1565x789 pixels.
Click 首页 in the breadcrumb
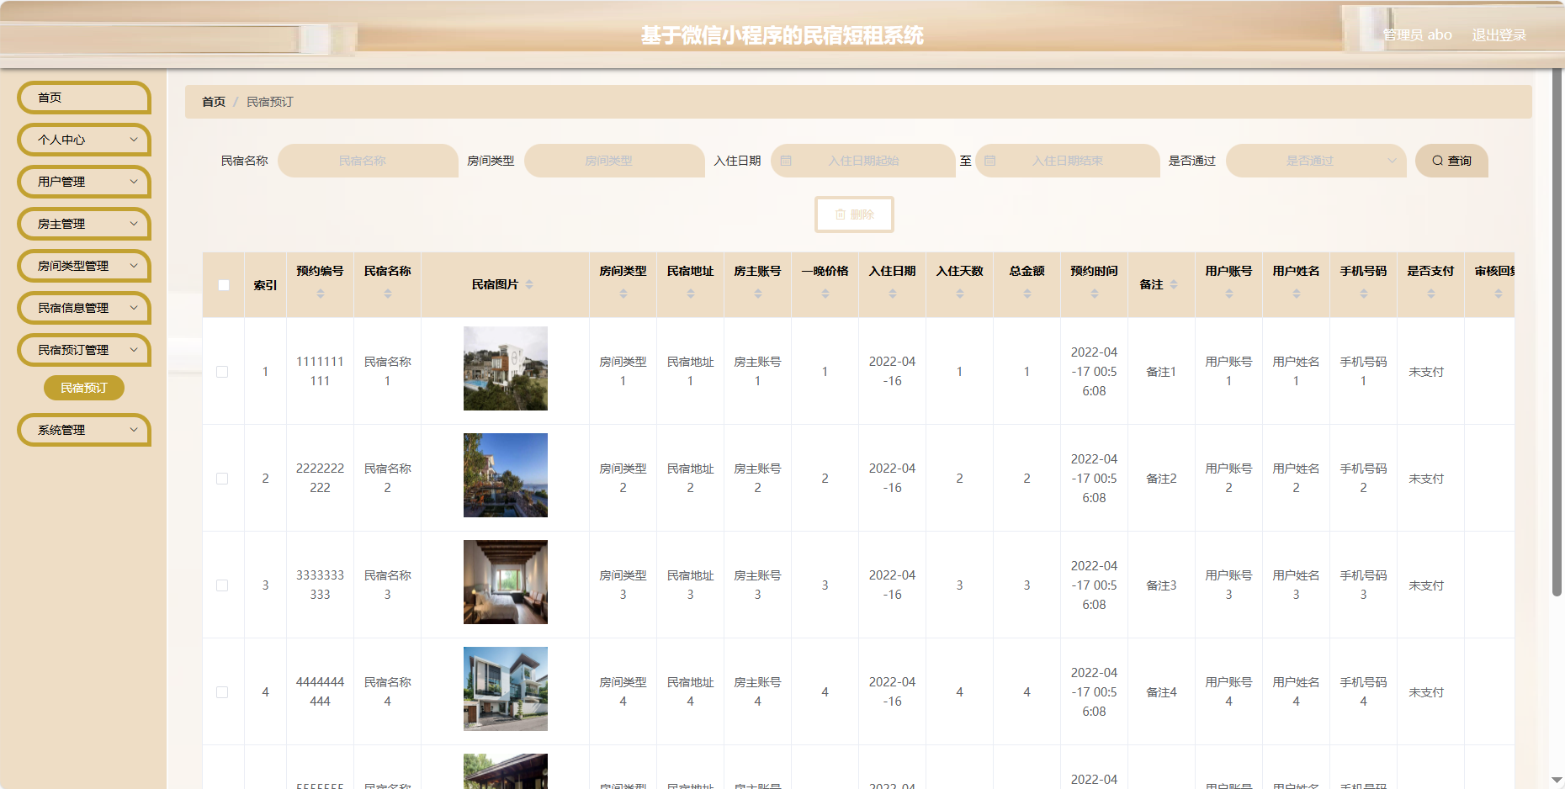coord(214,102)
